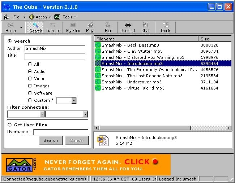Select the Search radio button
This screenshot has width=235, height=183.
pyautogui.click(x=10, y=41)
